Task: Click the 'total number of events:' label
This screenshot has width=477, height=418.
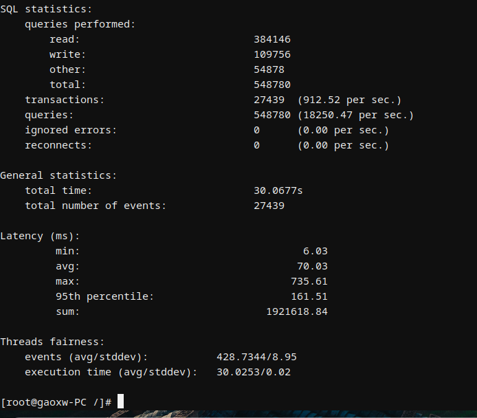Action: [x=96, y=206]
